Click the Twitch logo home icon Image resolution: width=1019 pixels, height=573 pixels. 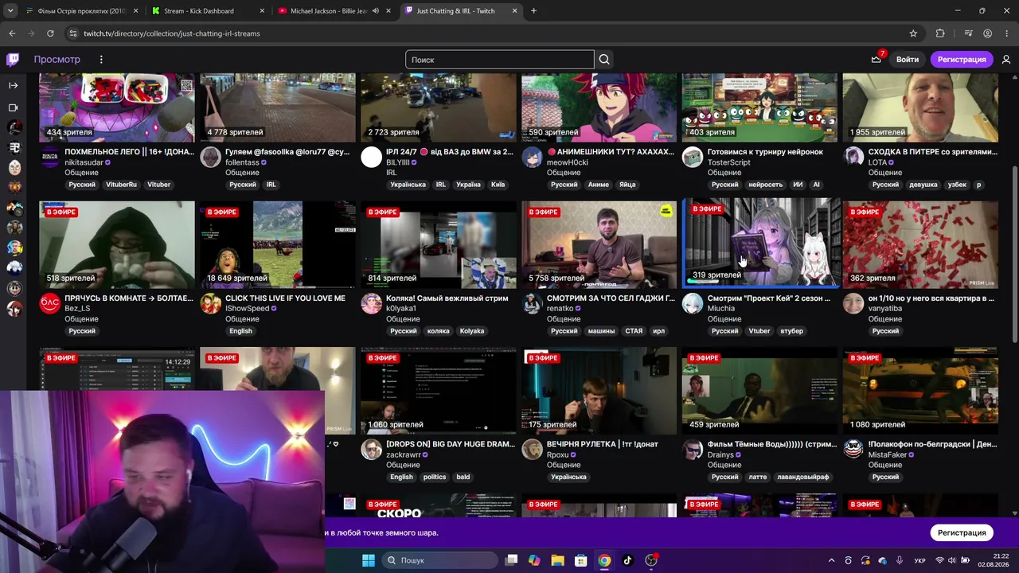click(x=13, y=60)
